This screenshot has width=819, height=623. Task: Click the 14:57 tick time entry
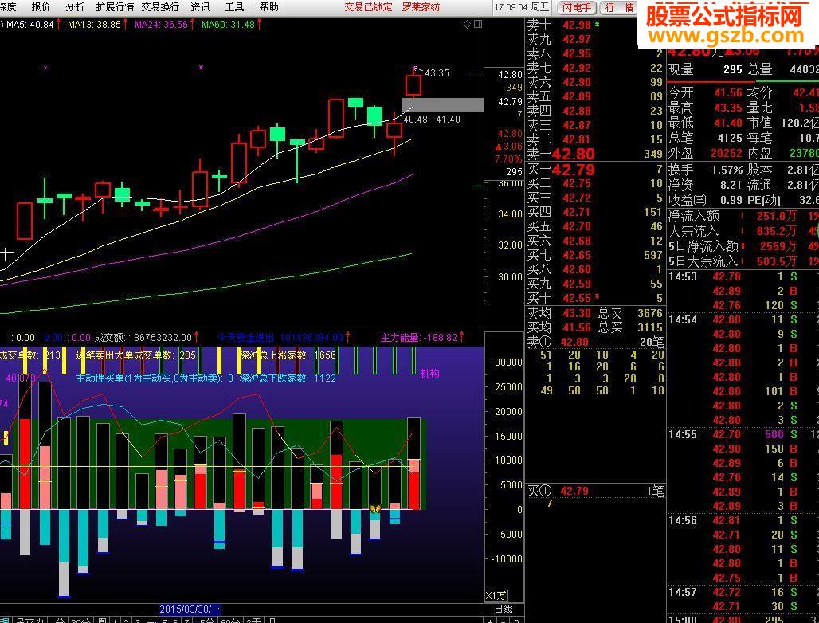[x=683, y=592]
